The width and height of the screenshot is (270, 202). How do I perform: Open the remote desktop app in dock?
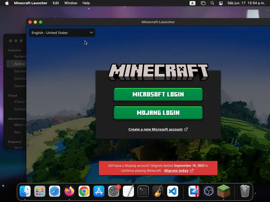click(x=194, y=191)
